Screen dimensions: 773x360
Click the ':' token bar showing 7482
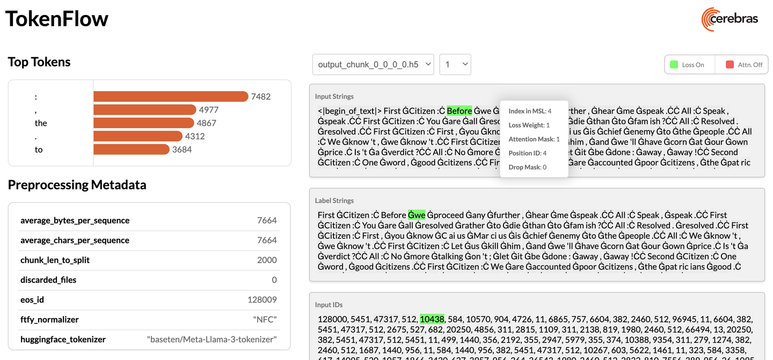(x=171, y=97)
